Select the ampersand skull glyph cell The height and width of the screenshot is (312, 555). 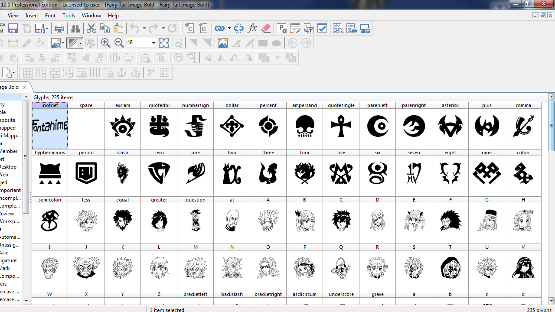pyautogui.click(x=304, y=127)
